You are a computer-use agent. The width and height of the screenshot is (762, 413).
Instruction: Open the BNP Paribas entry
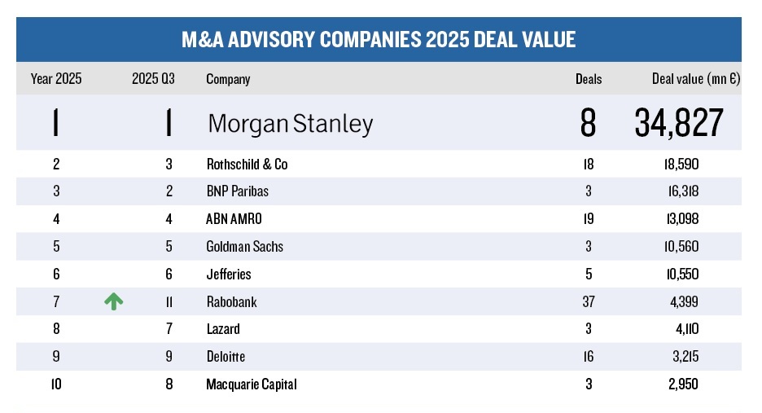239,191
